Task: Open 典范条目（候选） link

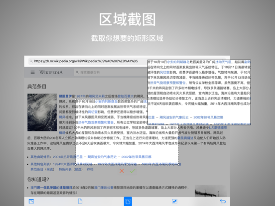Action: (x=43, y=169)
